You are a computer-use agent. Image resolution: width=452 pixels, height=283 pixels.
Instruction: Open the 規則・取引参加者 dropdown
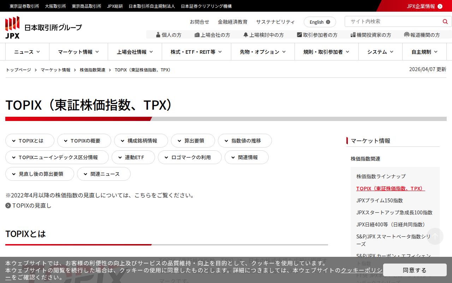(x=327, y=52)
